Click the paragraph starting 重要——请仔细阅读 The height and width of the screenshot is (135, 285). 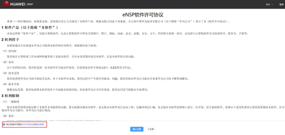tap(118, 21)
